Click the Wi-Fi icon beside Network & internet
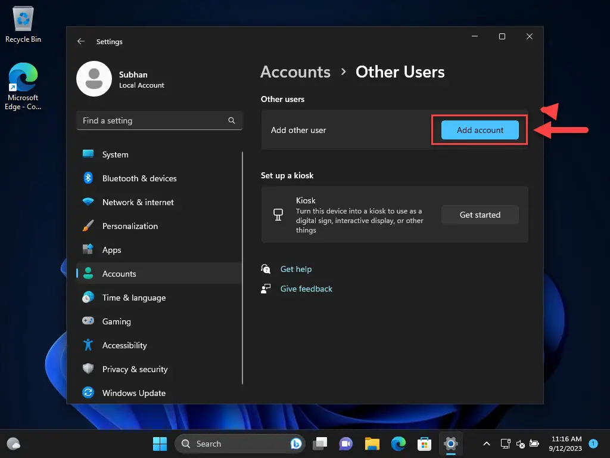 pos(88,202)
